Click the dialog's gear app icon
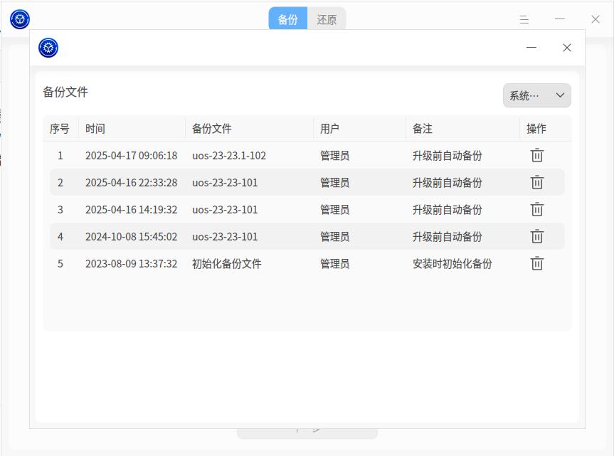This screenshot has width=614, height=456. click(x=48, y=48)
